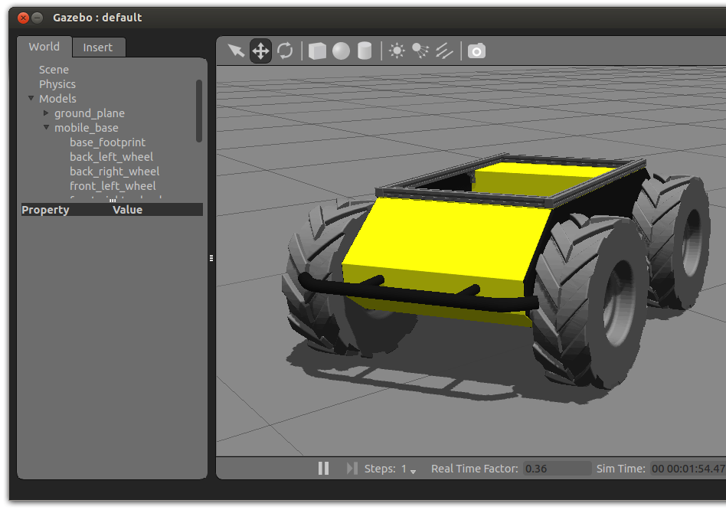Collapse the Models tree node

(31, 99)
